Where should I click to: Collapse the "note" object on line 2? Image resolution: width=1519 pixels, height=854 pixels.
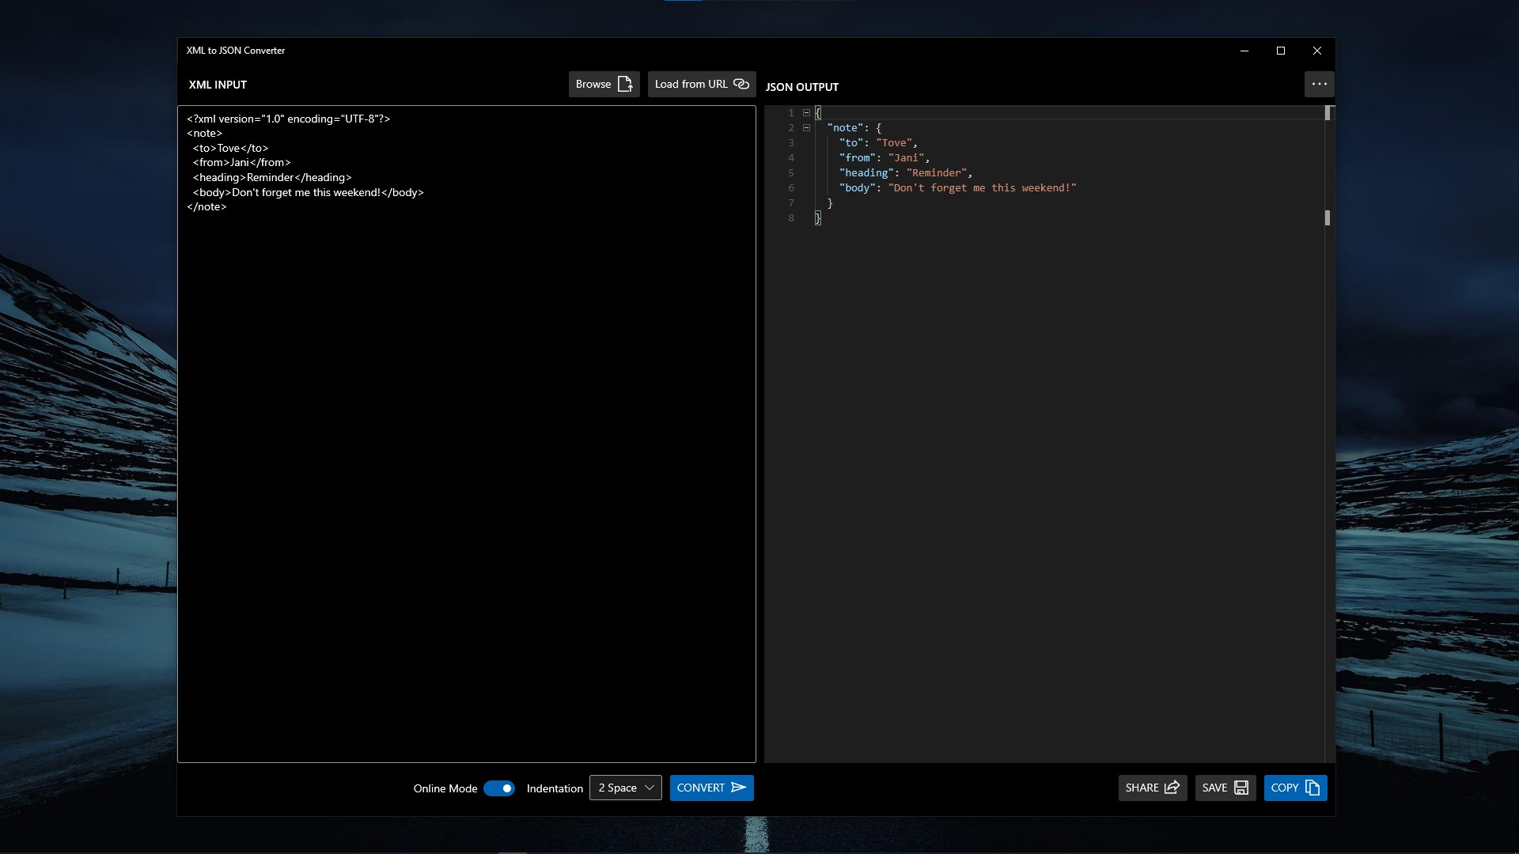click(806, 128)
